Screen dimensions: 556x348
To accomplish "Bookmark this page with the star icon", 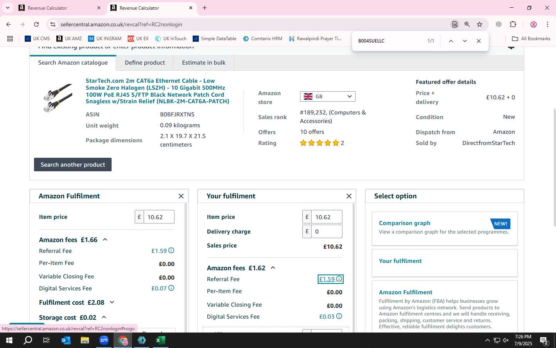I will pos(480,24).
